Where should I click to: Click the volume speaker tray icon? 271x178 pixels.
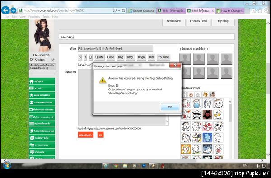click(x=258, y=166)
